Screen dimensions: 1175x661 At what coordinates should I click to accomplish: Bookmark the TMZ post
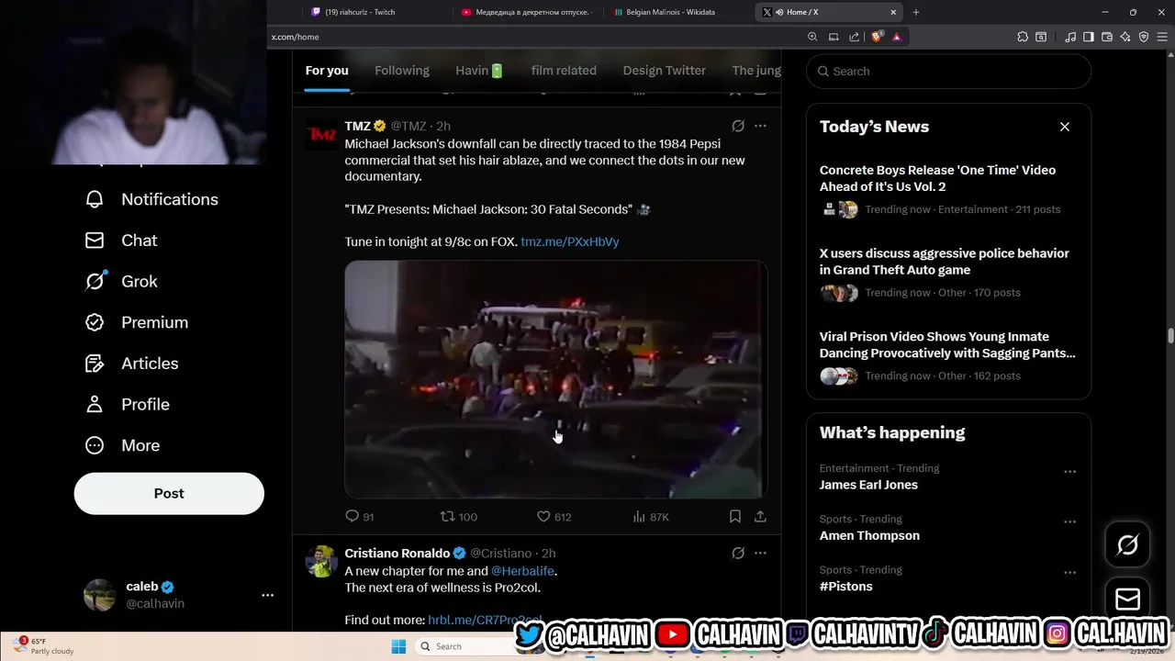pos(735,517)
